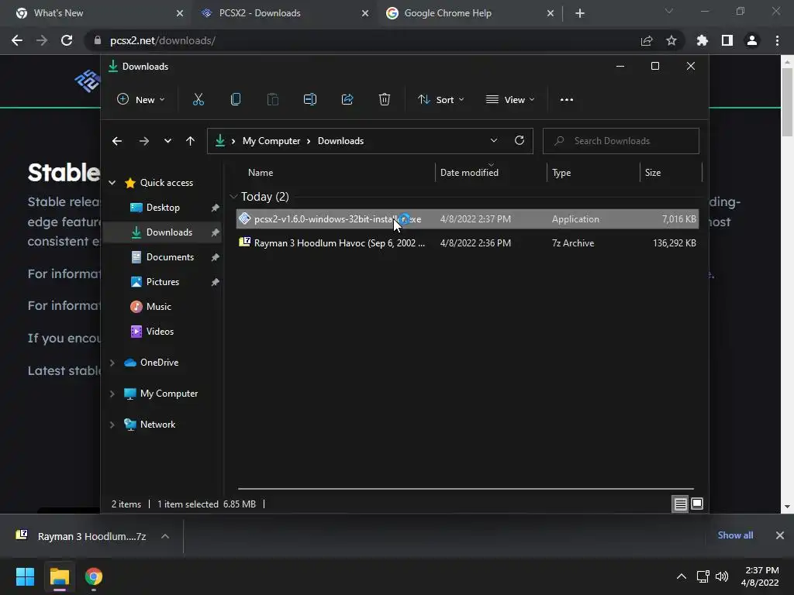
Task: Click My Computer in the address breadcrumb
Action: (x=271, y=141)
